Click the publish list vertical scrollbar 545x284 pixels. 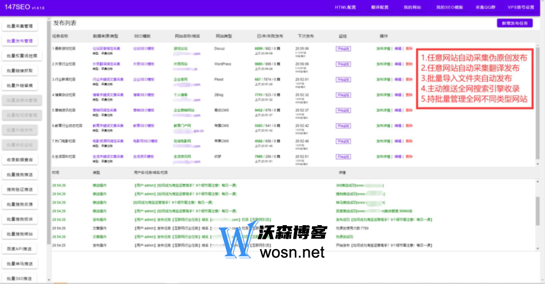pyautogui.click(x=537, y=103)
